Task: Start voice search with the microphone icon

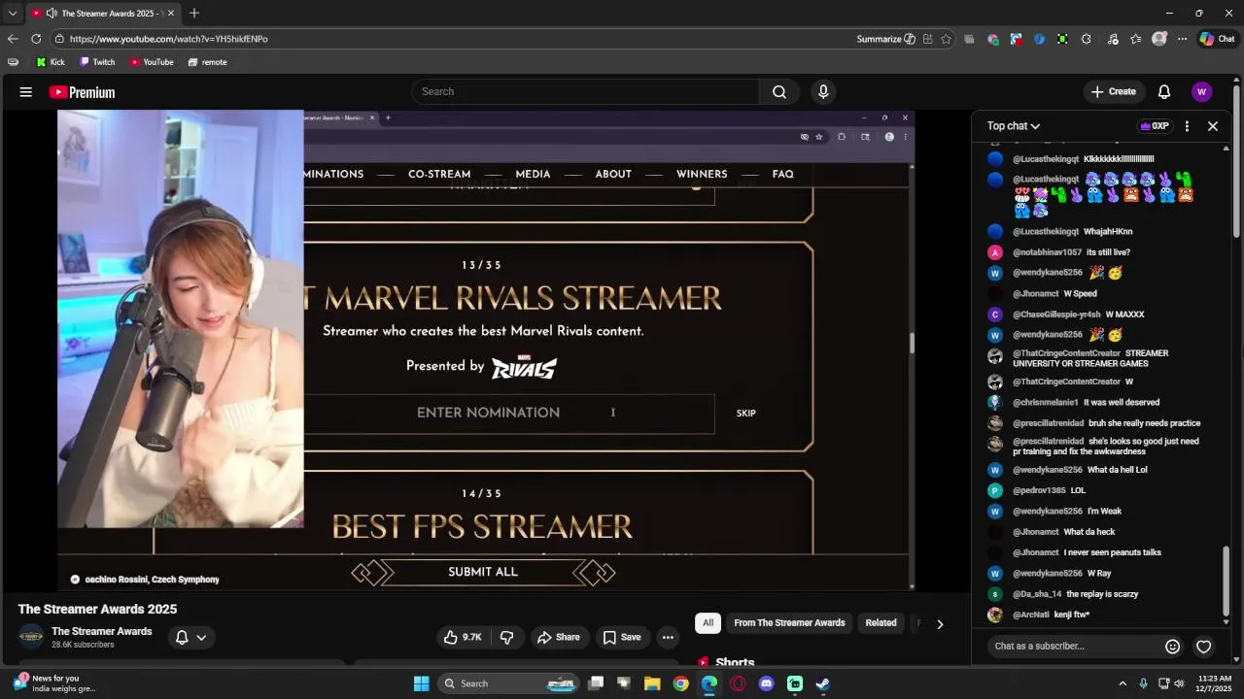Action: coord(823,91)
